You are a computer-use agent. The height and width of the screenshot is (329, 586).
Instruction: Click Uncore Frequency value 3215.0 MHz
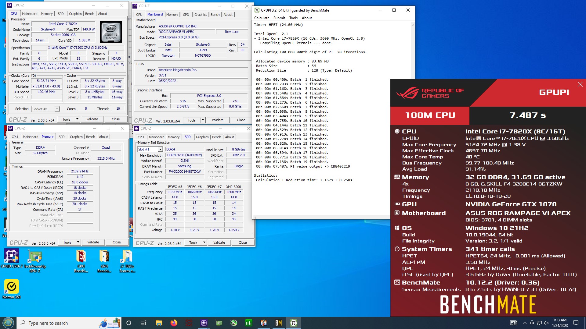[106, 158]
